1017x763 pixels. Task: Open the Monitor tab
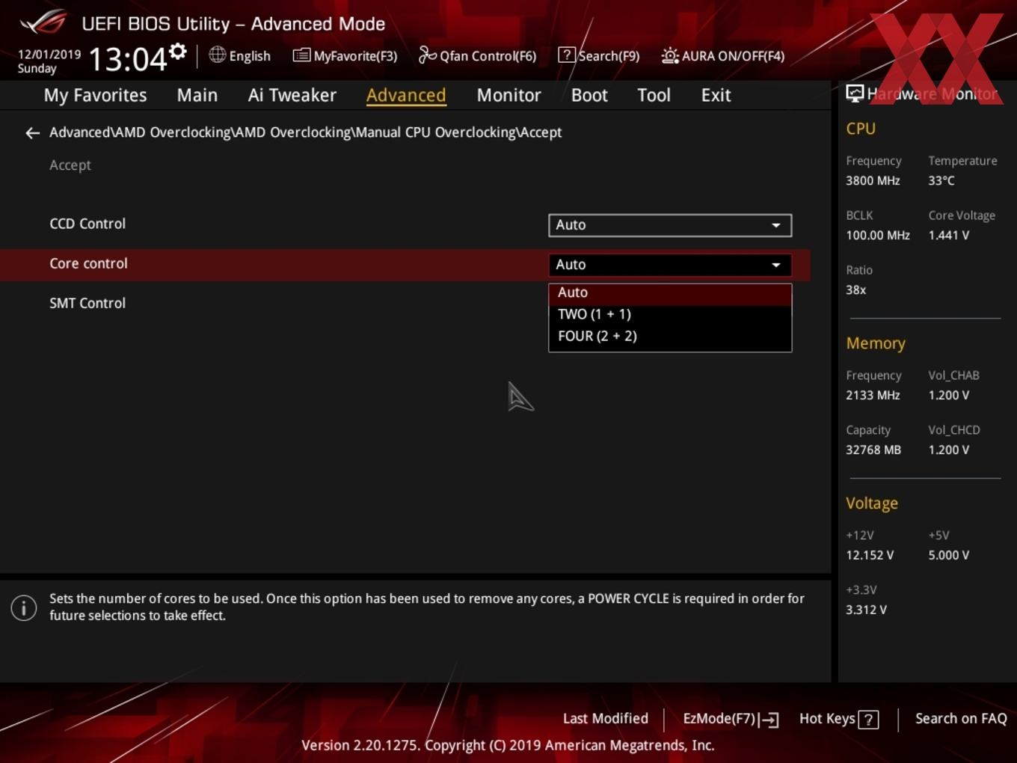pos(508,95)
